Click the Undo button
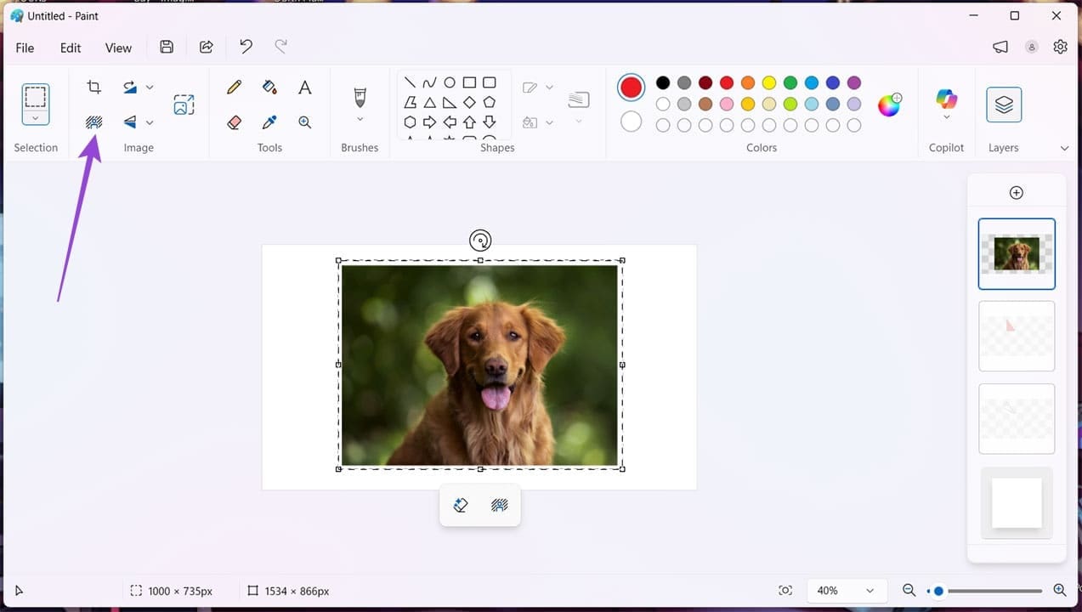The width and height of the screenshot is (1082, 612). point(246,47)
